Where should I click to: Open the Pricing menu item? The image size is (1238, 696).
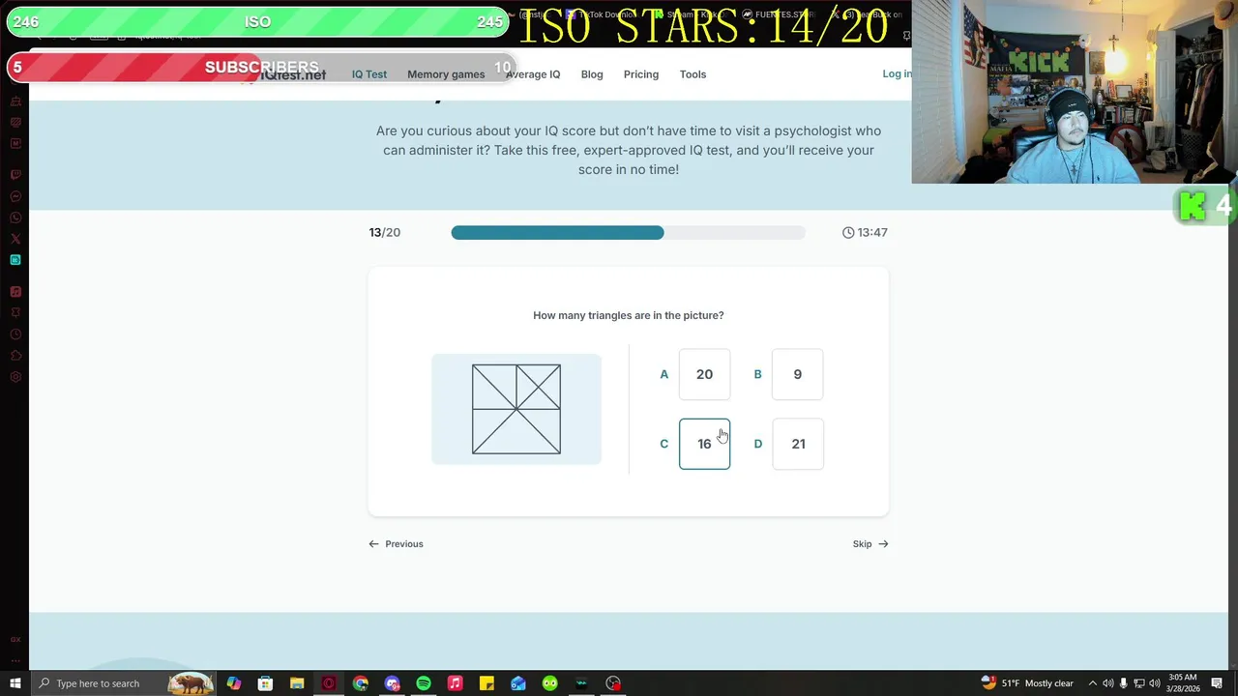(x=641, y=74)
